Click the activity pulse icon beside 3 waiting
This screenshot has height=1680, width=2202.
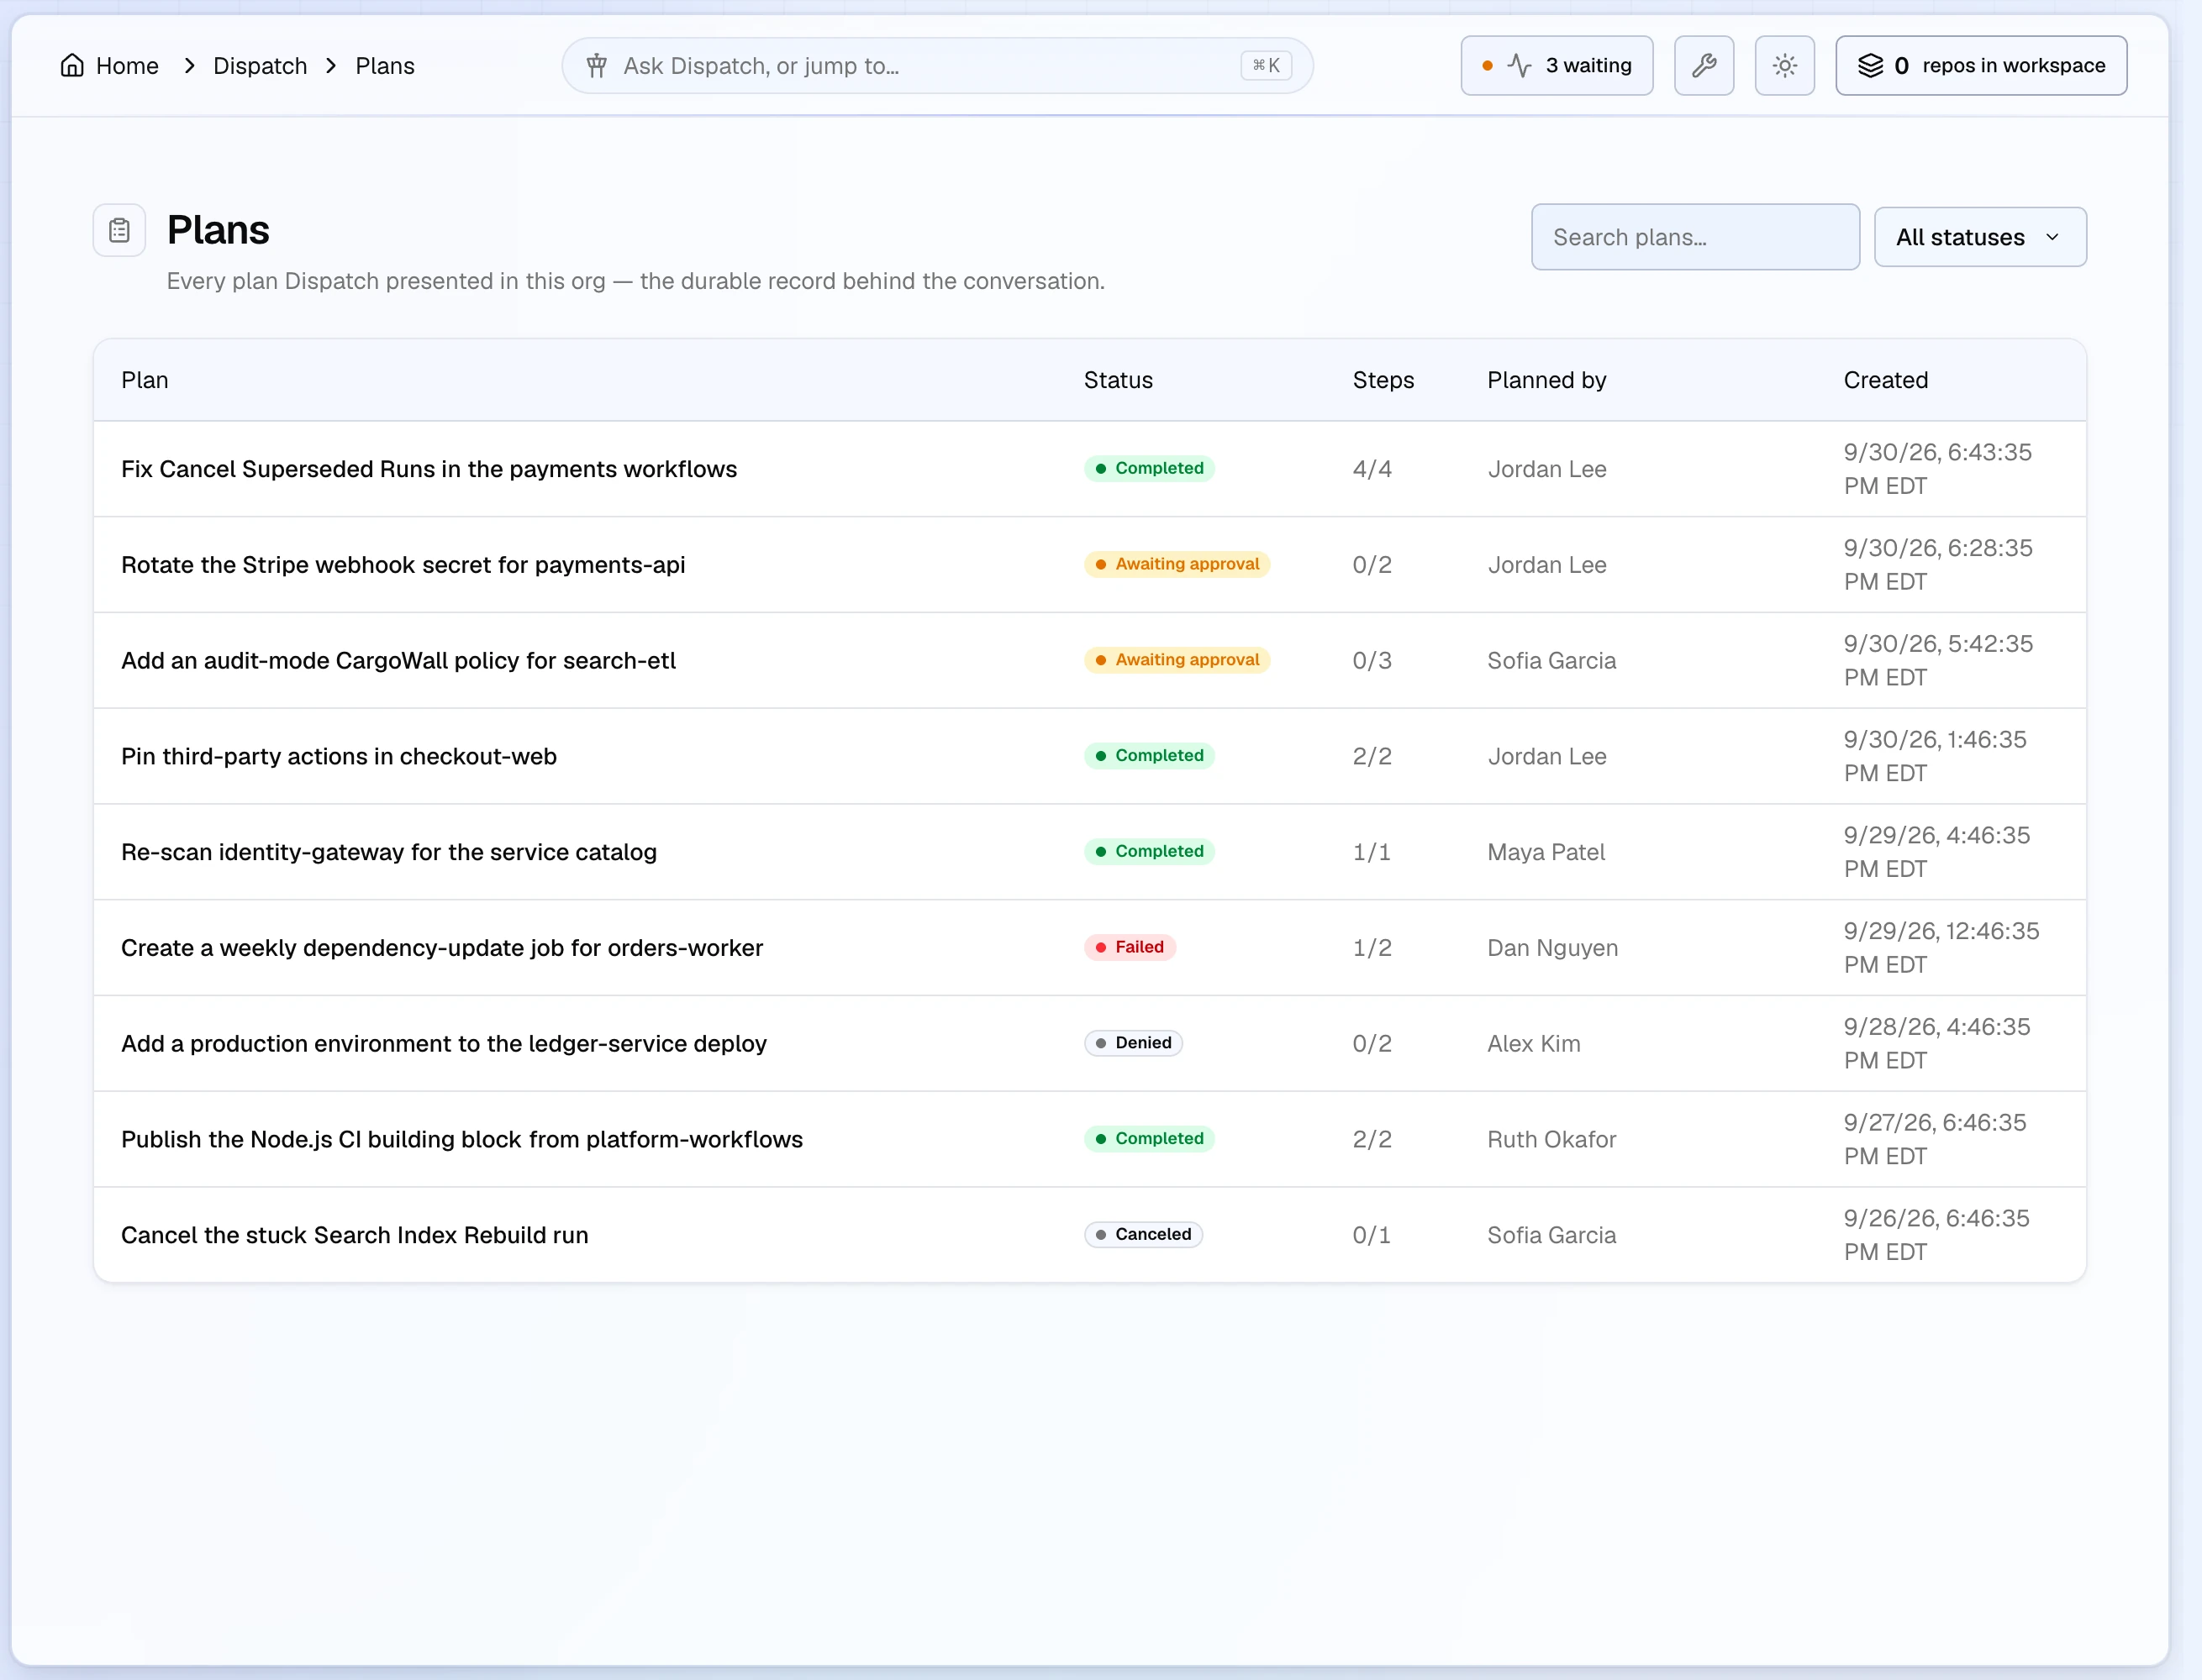1520,66
